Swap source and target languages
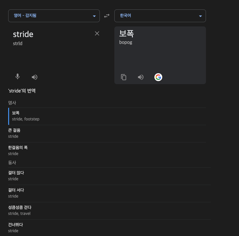Screen dimensions: 239x236 [x=107, y=16]
